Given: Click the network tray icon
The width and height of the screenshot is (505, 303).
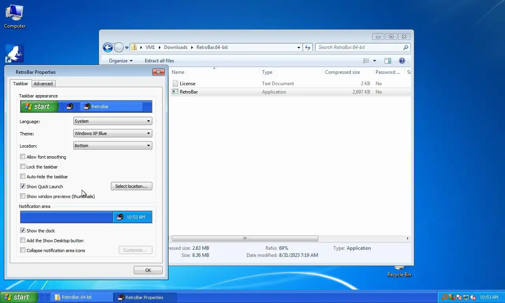Looking at the screenshot, I should click(x=466, y=297).
